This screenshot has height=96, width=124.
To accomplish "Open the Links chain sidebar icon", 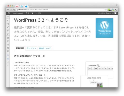I will tap(8, 27).
